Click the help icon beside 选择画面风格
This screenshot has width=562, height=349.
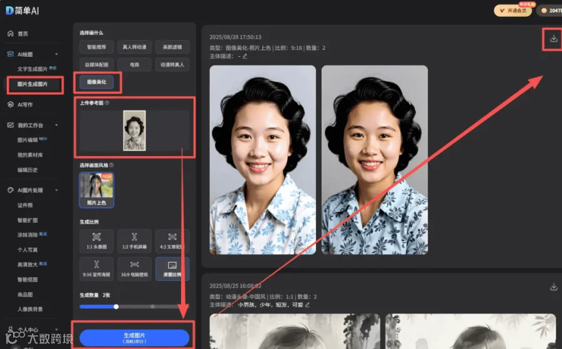click(112, 165)
